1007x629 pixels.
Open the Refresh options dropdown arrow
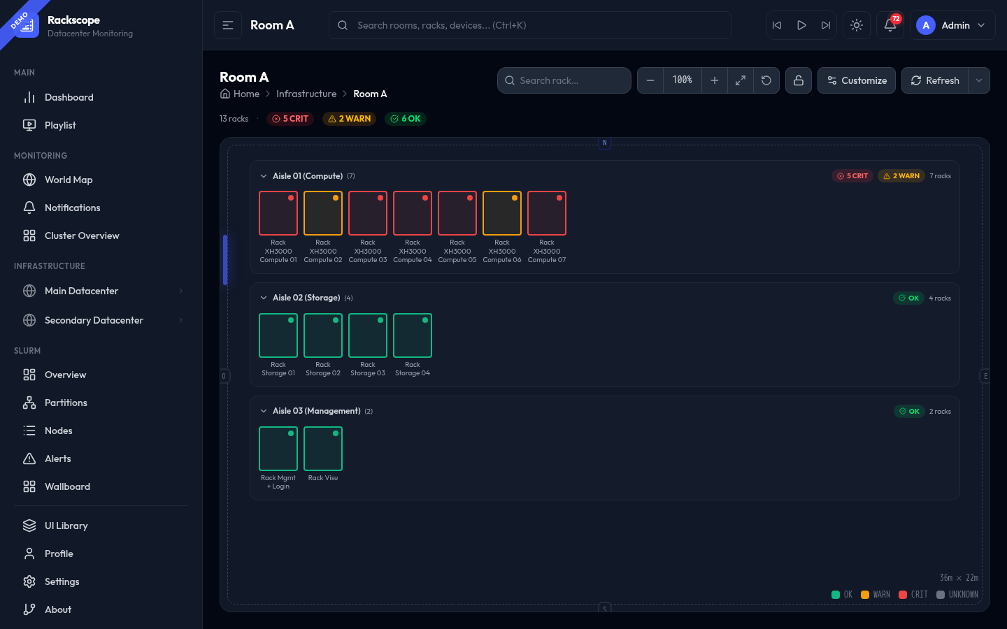[x=979, y=80]
